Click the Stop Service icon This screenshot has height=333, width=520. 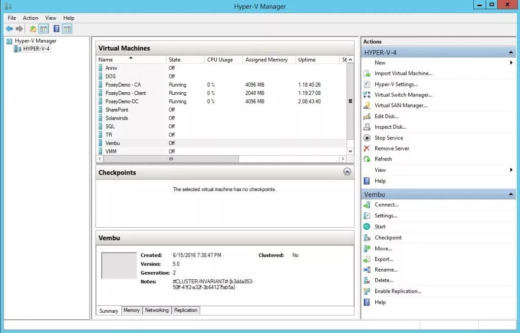pos(367,138)
